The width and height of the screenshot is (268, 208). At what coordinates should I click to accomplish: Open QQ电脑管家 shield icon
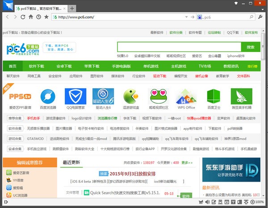click(x=75, y=96)
